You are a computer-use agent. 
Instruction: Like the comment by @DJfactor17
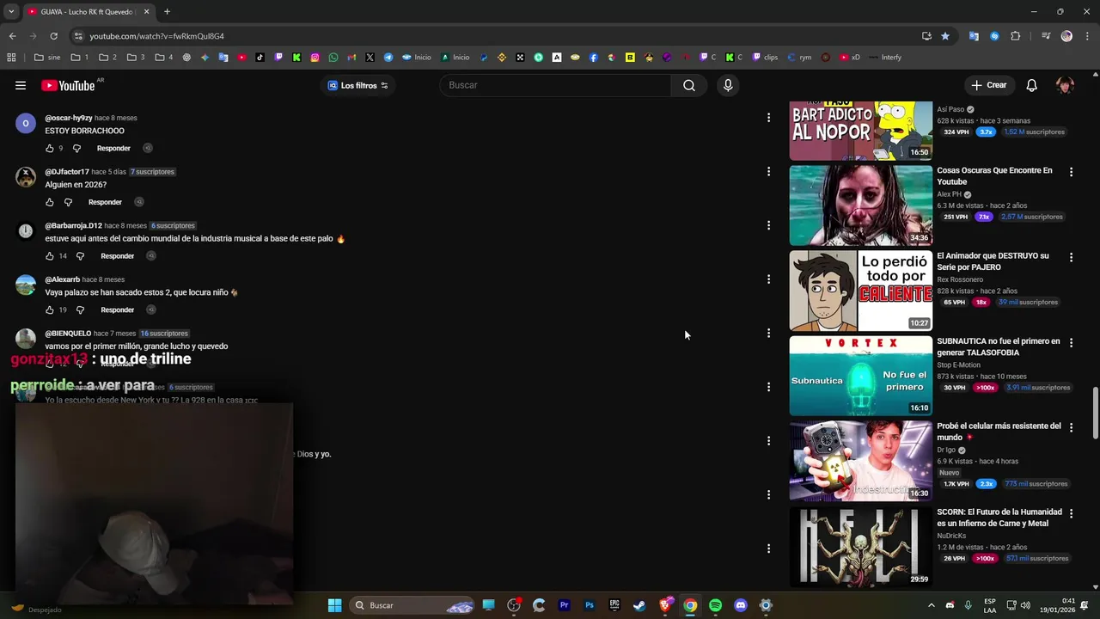(50, 202)
